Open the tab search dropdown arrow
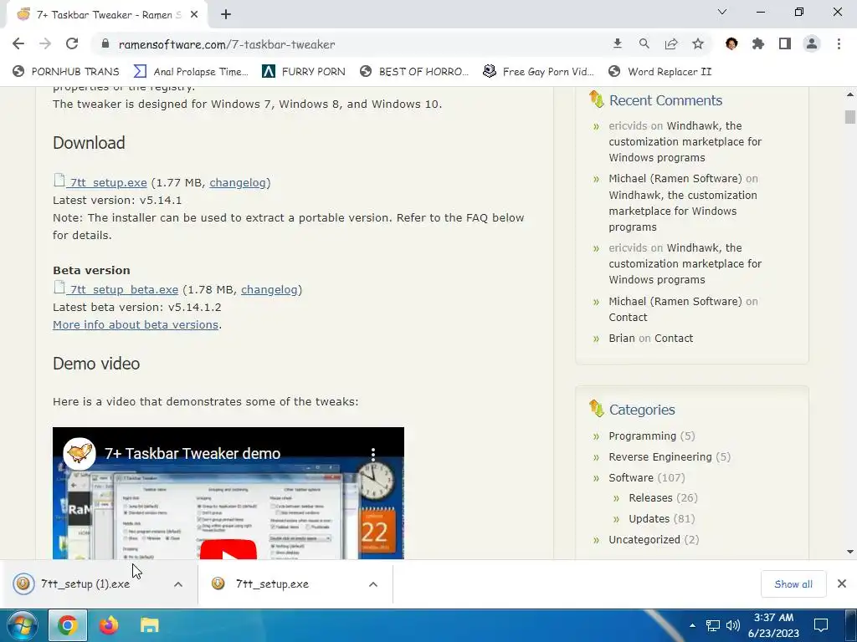 pos(722,12)
